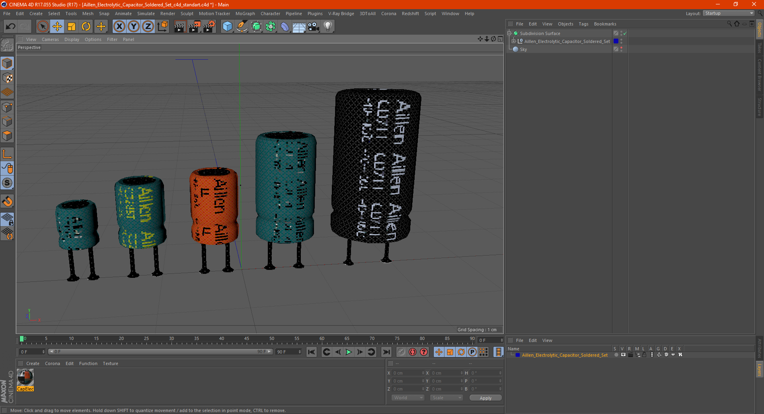Click timeline frame 45 marker

[247, 340]
